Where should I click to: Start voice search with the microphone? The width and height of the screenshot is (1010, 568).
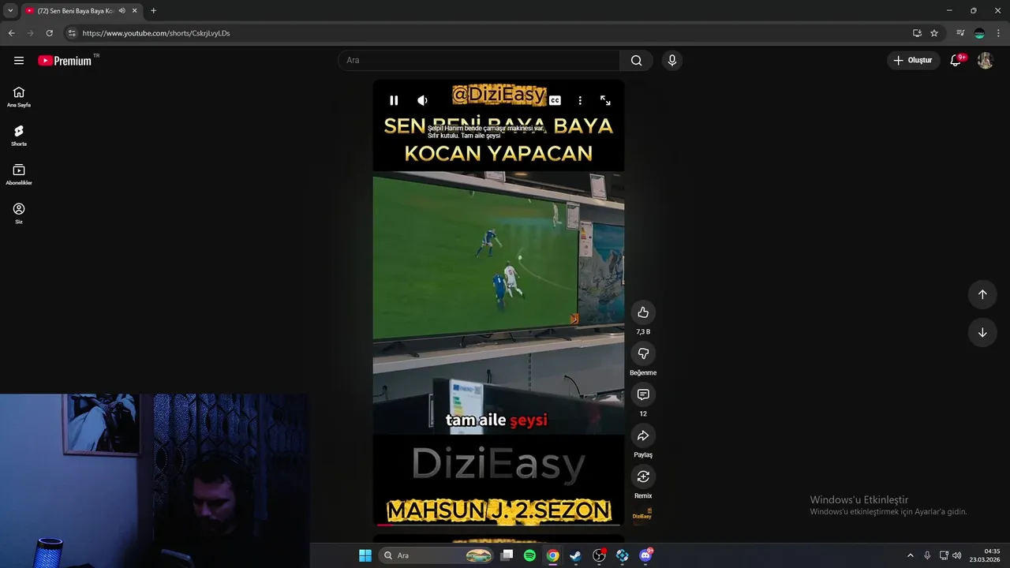[672, 61]
